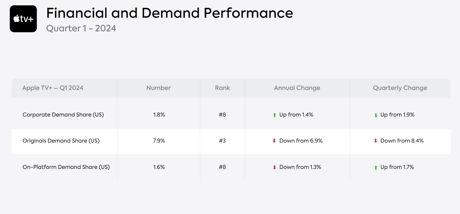
Task: Click the Annual Change column header
Action: point(297,88)
